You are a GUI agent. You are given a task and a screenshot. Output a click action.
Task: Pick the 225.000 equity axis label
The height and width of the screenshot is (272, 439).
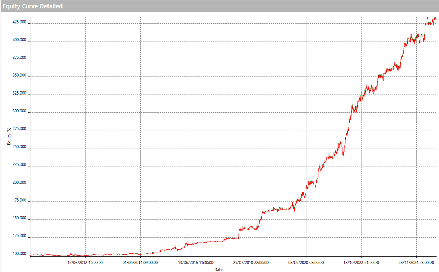point(19,164)
